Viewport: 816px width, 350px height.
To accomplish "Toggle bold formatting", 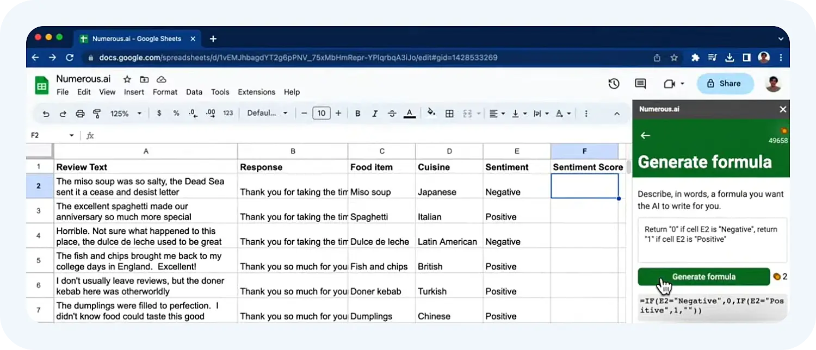I will (x=357, y=114).
